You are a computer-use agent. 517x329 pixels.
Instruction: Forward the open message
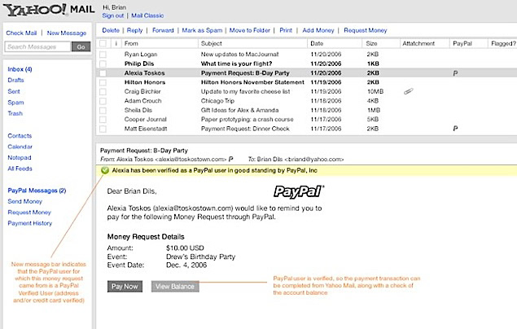163,30
